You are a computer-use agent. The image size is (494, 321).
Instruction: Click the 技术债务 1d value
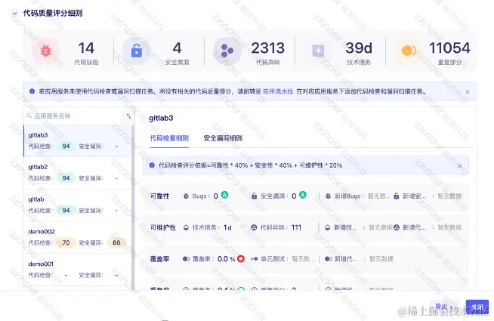click(227, 227)
